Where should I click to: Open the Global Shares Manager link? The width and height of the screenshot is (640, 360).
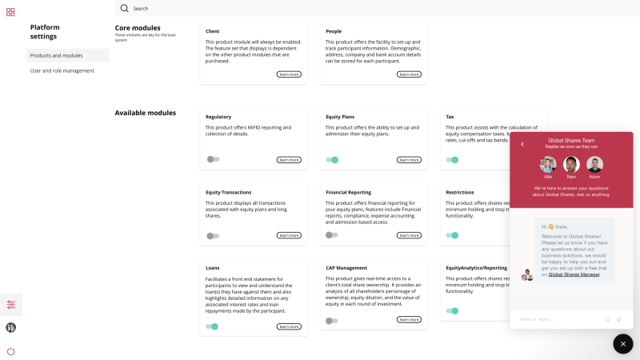[x=574, y=274]
